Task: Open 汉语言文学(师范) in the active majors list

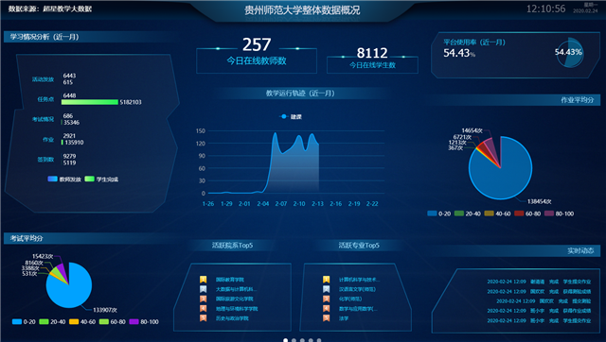Action: pyautogui.click(x=357, y=289)
